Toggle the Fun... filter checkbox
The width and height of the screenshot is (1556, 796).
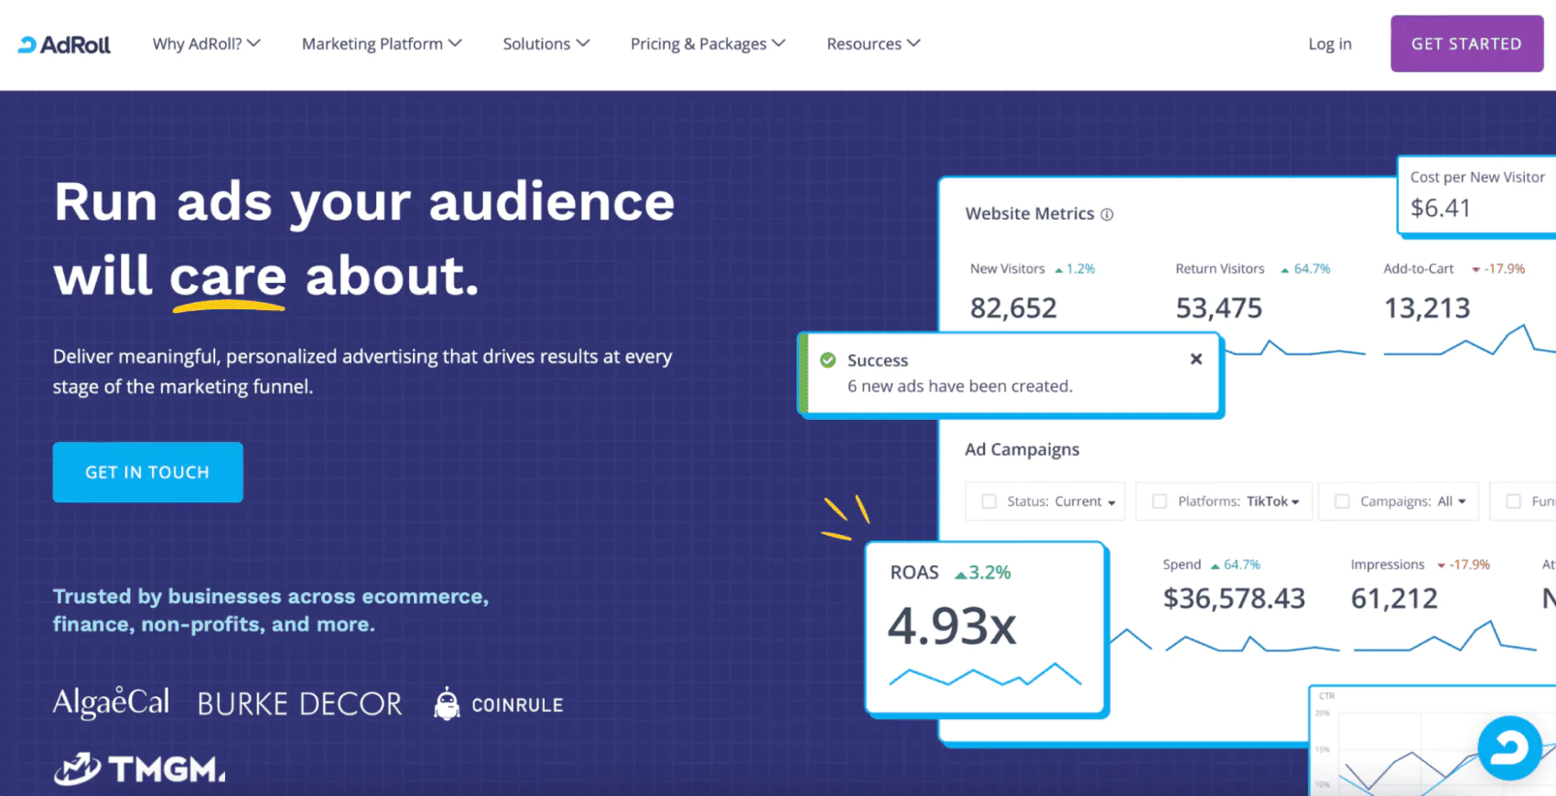(1513, 501)
